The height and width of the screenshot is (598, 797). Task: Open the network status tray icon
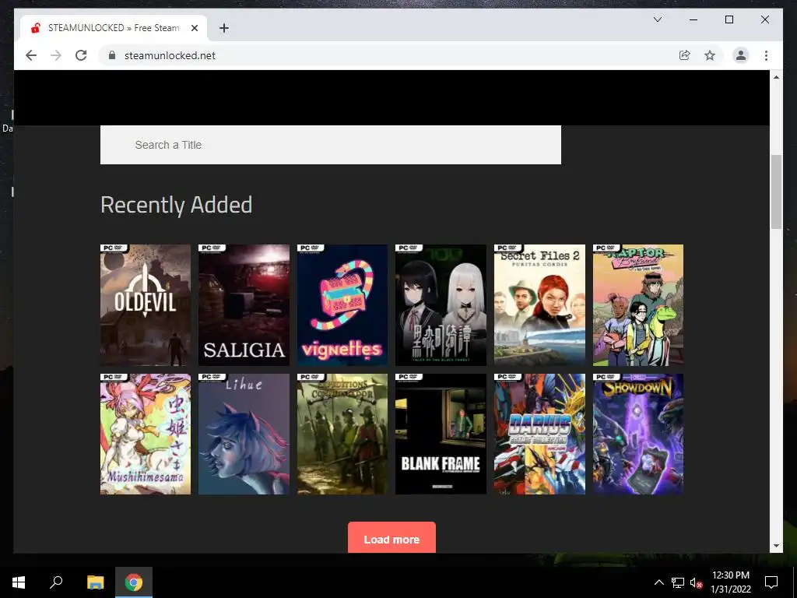point(678,582)
